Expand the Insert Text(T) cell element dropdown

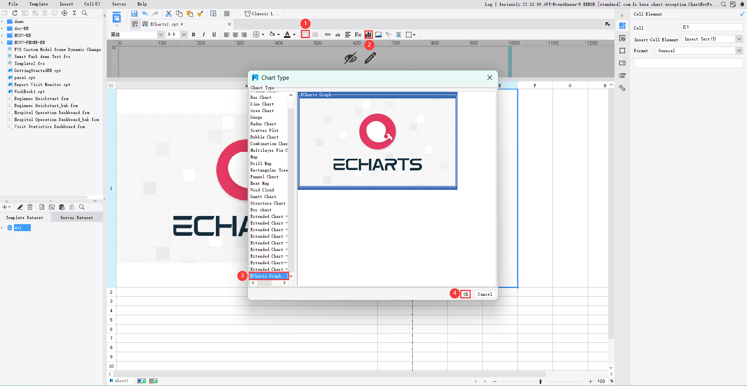739,39
